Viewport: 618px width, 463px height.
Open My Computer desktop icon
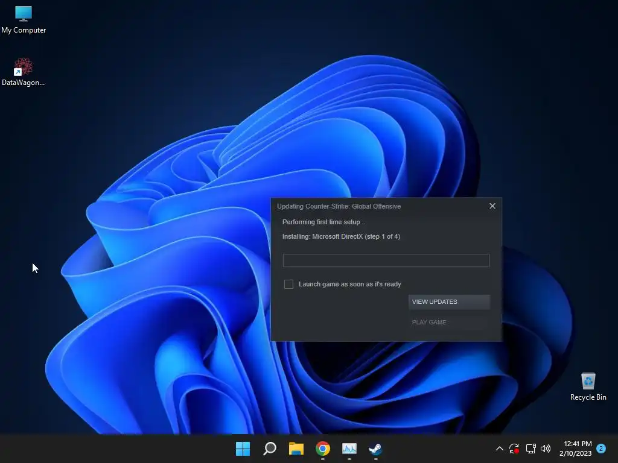[x=24, y=20]
